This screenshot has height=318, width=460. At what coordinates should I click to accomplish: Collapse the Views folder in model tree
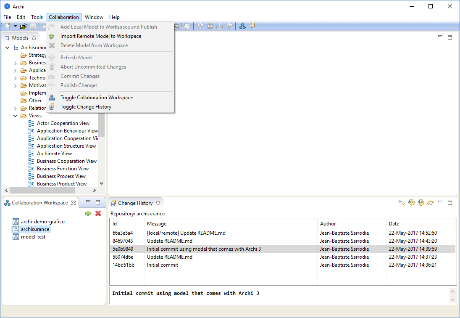click(x=16, y=116)
